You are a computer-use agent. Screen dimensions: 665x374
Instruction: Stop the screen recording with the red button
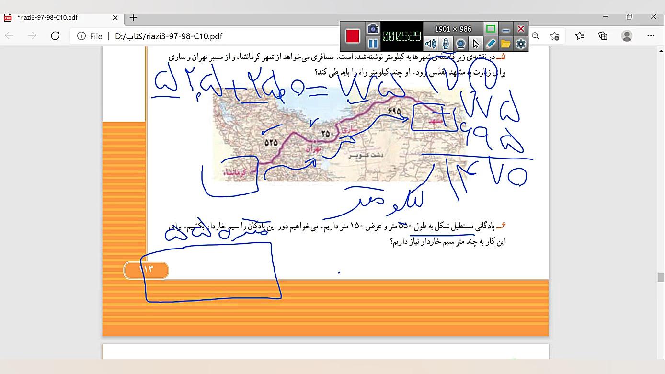(353, 36)
